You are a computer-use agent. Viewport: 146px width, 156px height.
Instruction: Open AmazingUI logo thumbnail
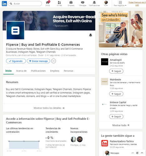[x=105, y=62]
